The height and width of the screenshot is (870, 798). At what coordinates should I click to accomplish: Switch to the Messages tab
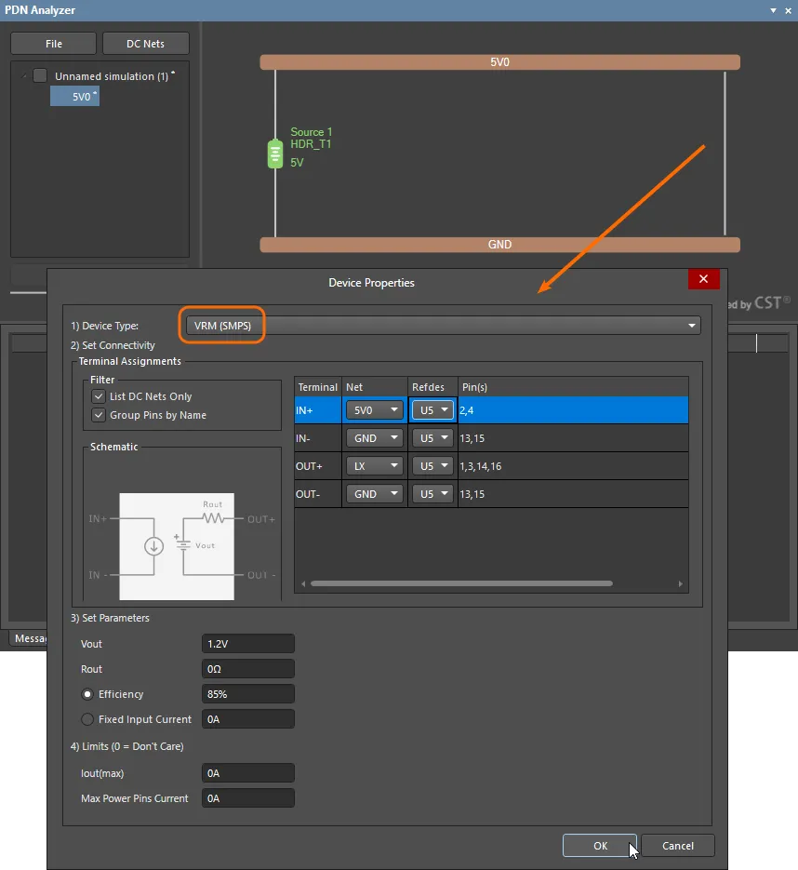[x=29, y=638]
